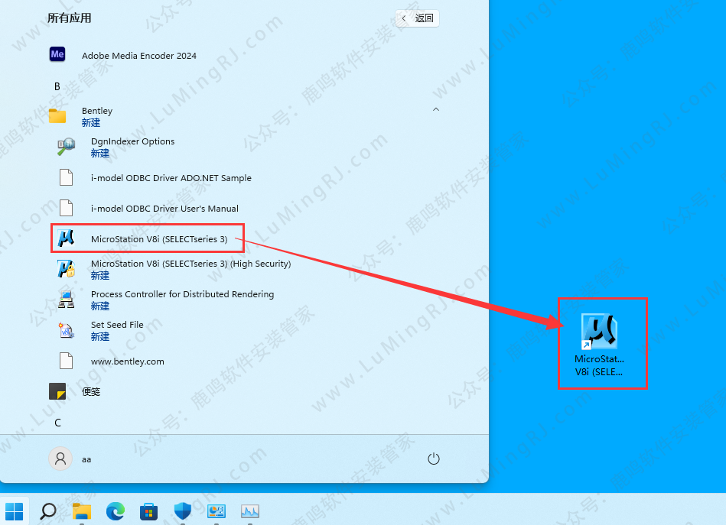Open i-model ODBC Driver User's Manual

(164, 209)
